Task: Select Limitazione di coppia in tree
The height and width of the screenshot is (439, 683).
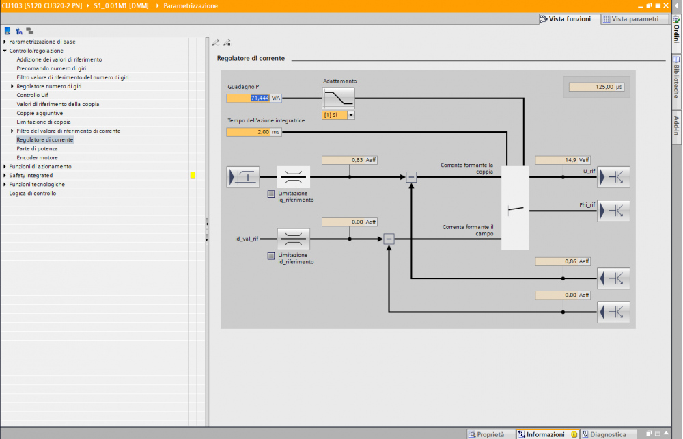Action: [44, 122]
